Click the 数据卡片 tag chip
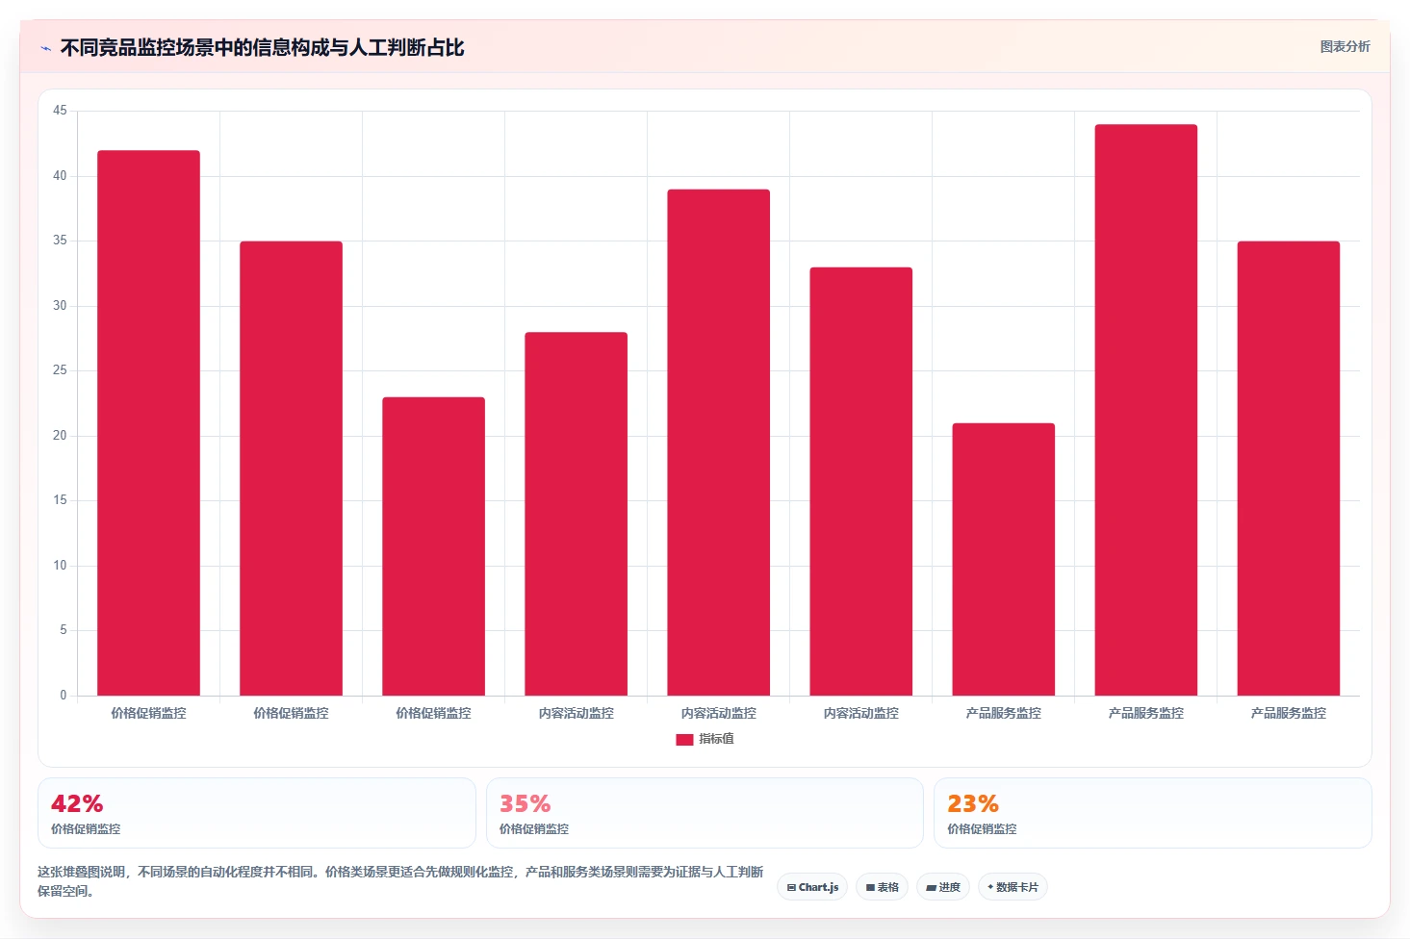The width and height of the screenshot is (1410, 939). click(1013, 887)
